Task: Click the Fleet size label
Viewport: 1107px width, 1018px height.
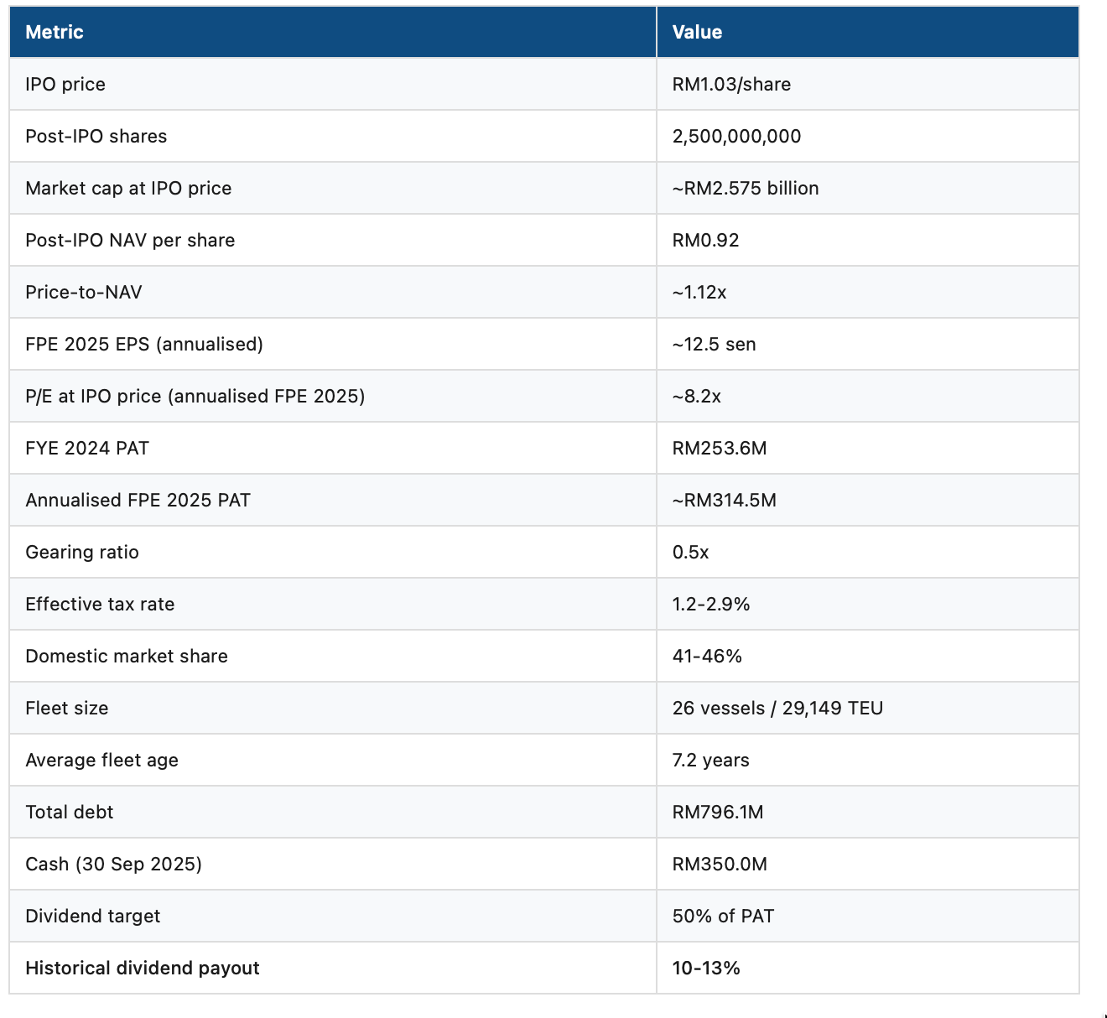Action: click(x=67, y=708)
